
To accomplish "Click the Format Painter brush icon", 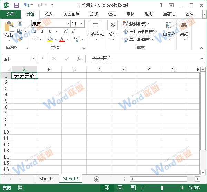I will 20,39.
